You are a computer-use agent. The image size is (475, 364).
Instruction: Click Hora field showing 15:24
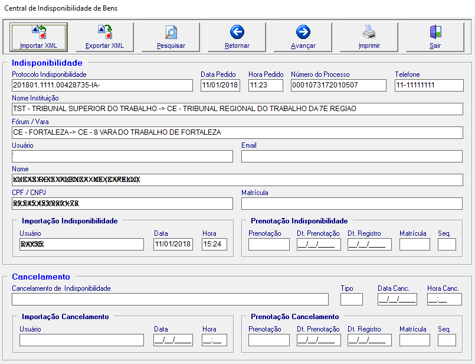[214, 244]
